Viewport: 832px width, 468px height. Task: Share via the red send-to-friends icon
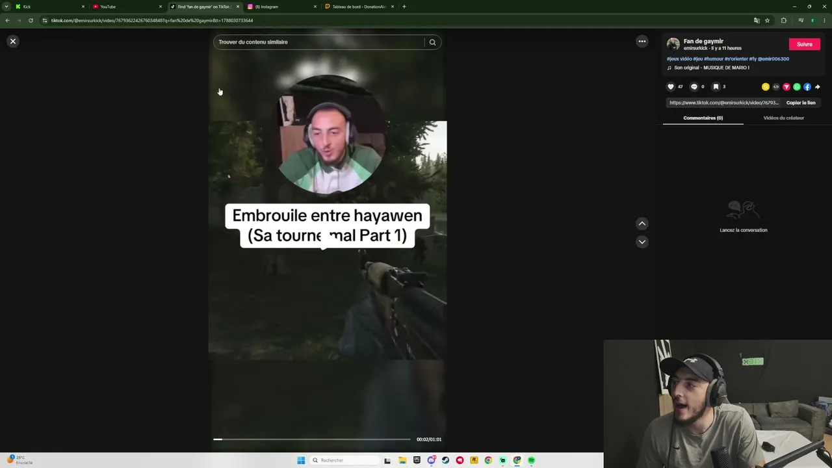coord(786,86)
